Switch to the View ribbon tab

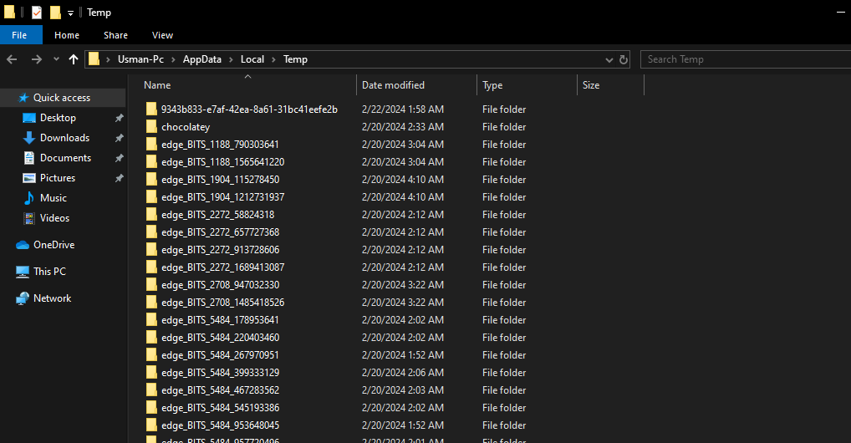(x=162, y=35)
